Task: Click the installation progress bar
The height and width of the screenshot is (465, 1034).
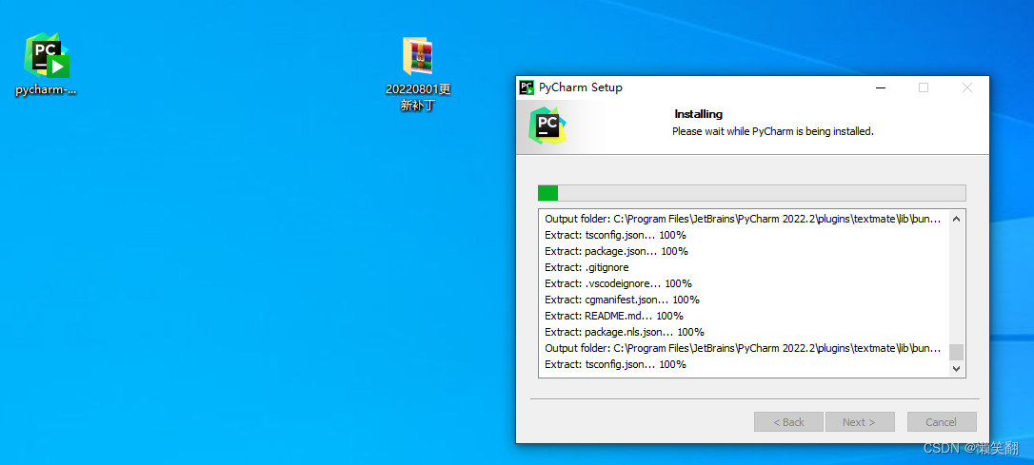Action: tap(752, 193)
